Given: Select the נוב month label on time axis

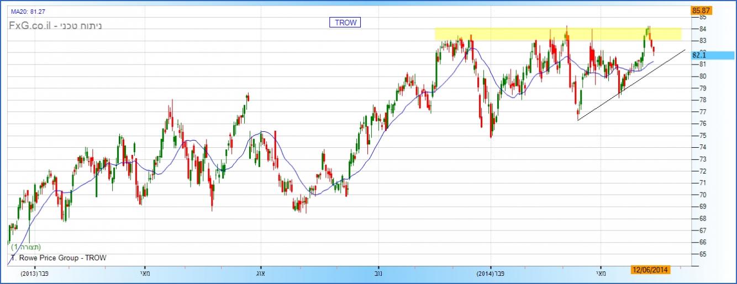Looking at the screenshot, I should [x=378, y=273].
